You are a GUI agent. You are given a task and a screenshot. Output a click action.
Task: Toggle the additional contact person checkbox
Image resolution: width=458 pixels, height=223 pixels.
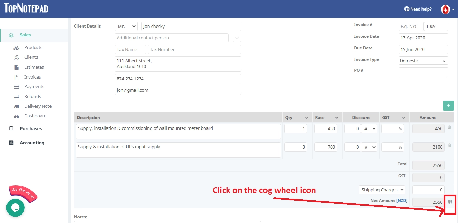click(x=237, y=38)
